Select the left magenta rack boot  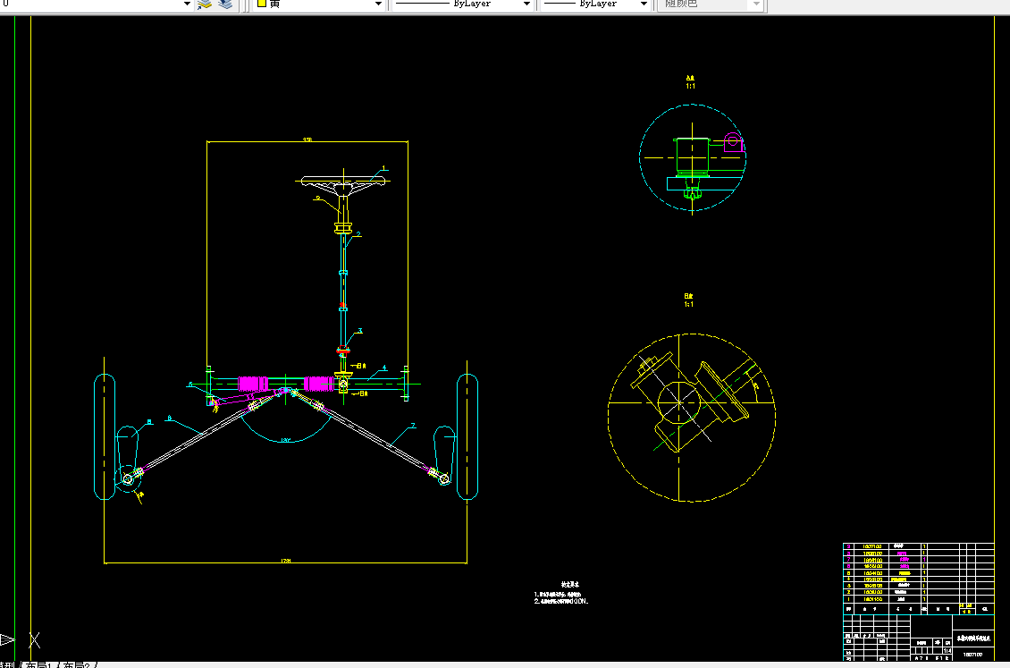coord(253,384)
